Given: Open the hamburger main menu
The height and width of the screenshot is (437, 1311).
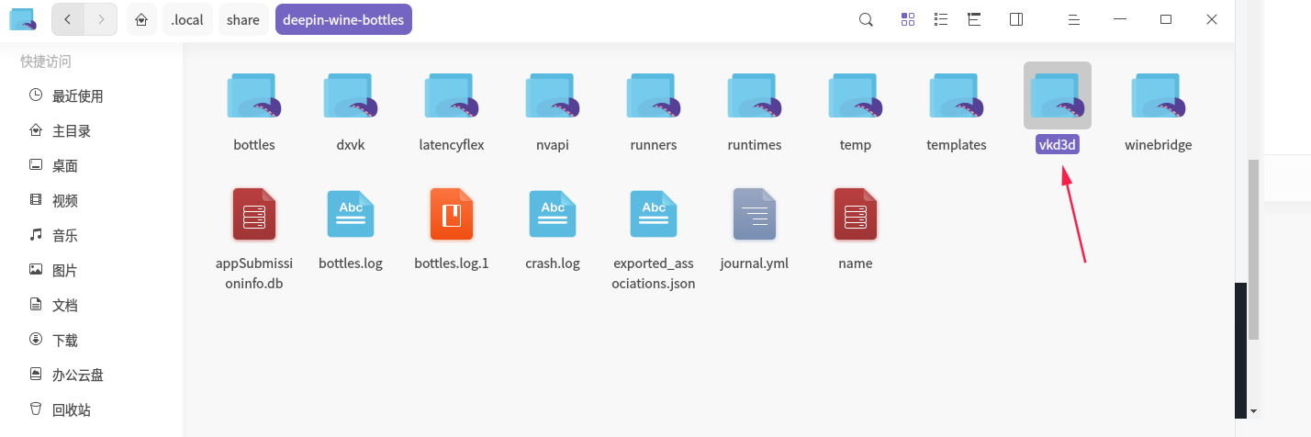Looking at the screenshot, I should [x=1073, y=19].
